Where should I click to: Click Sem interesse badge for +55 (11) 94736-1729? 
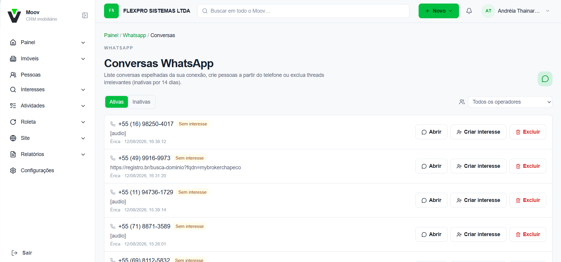pos(192,192)
